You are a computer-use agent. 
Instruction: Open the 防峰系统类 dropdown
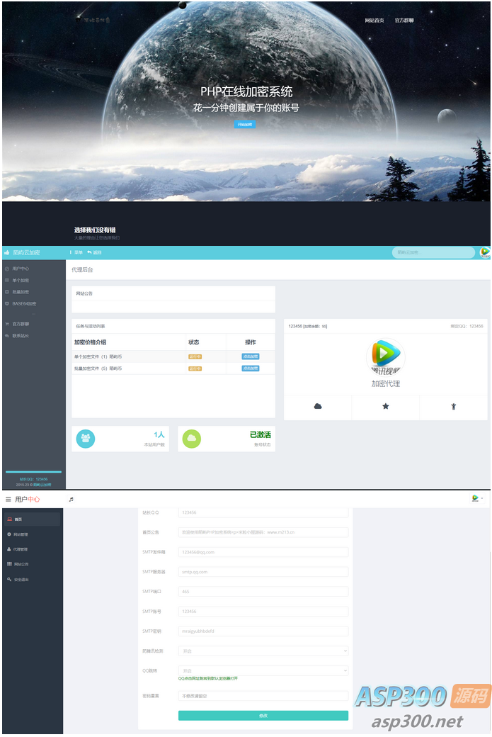coord(263,651)
